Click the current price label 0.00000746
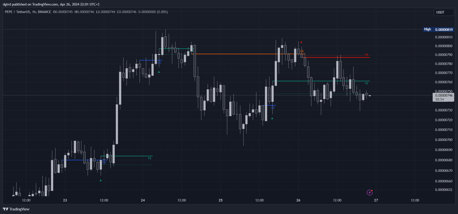This screenshot has height=214, width=458. pos(444,95)
